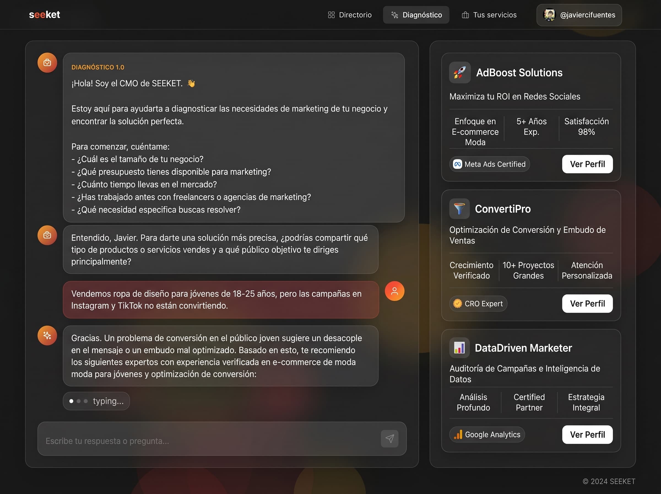Click the CRO Expert badge
This screenshot has height=494, width=661.
[x=478, y=304]
